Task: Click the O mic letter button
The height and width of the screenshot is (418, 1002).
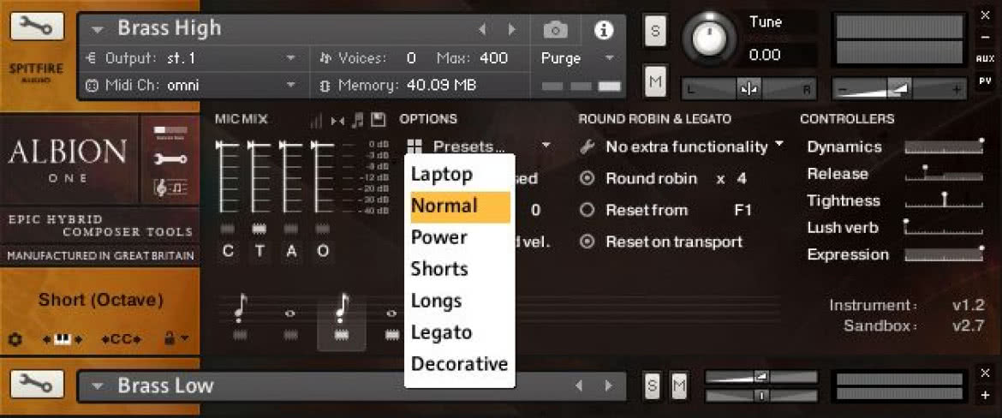Action: [323, 252]
